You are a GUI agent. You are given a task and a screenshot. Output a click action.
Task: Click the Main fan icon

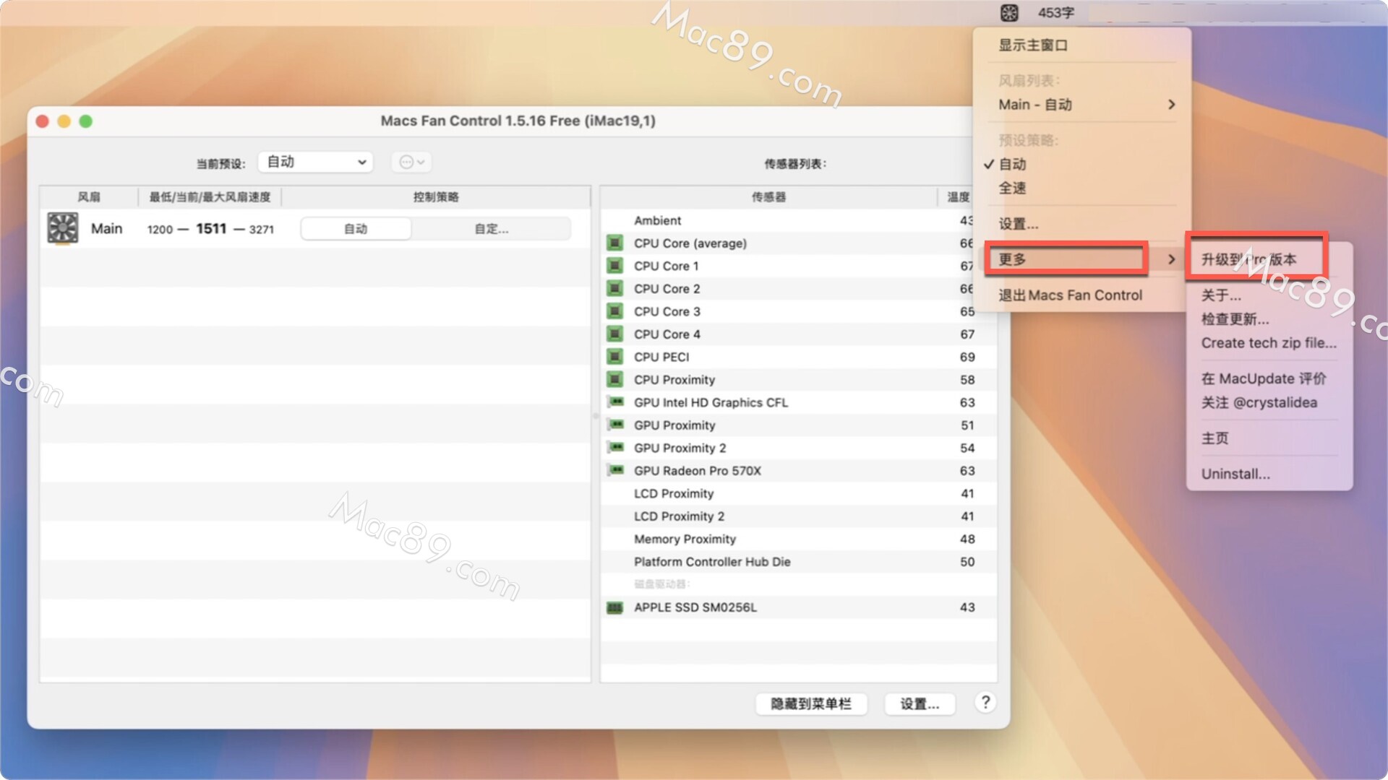(63, 228)
